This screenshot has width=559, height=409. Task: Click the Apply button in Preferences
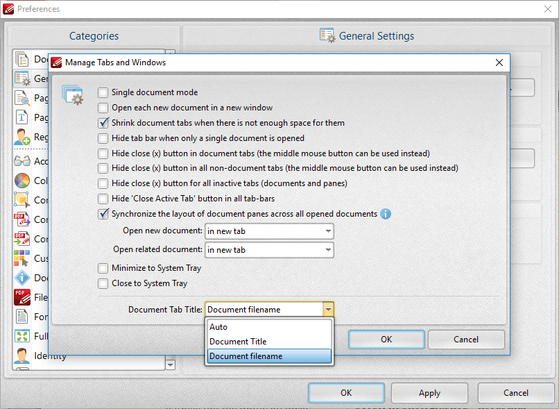click(x=429, y=393)
